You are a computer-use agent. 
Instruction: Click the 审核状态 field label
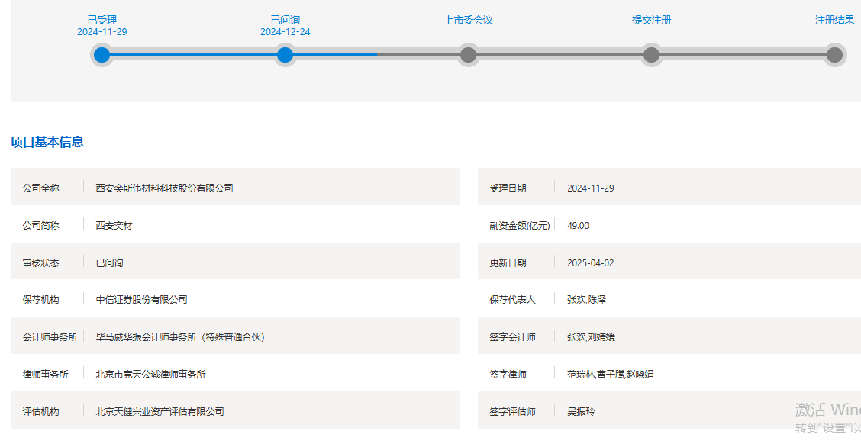pyautogui.click(x=40, y=262)
